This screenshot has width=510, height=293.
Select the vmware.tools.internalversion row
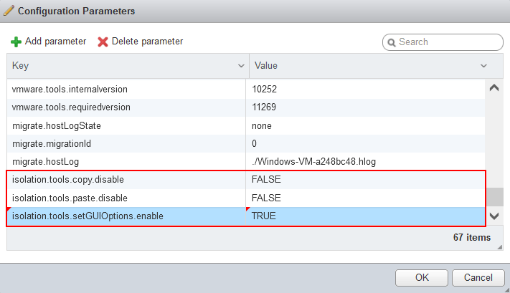pyautogui.click(x=246, y=90)
